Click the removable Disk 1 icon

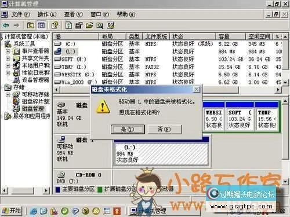(61, 139)
